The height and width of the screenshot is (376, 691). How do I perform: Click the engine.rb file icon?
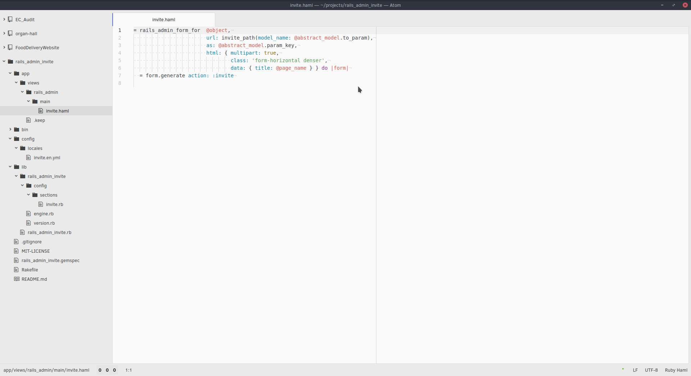point(28,214)
